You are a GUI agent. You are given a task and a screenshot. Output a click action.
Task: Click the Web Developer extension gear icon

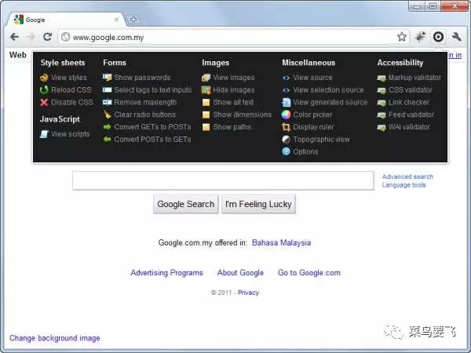pyautogui.click(x=438, y=37)
